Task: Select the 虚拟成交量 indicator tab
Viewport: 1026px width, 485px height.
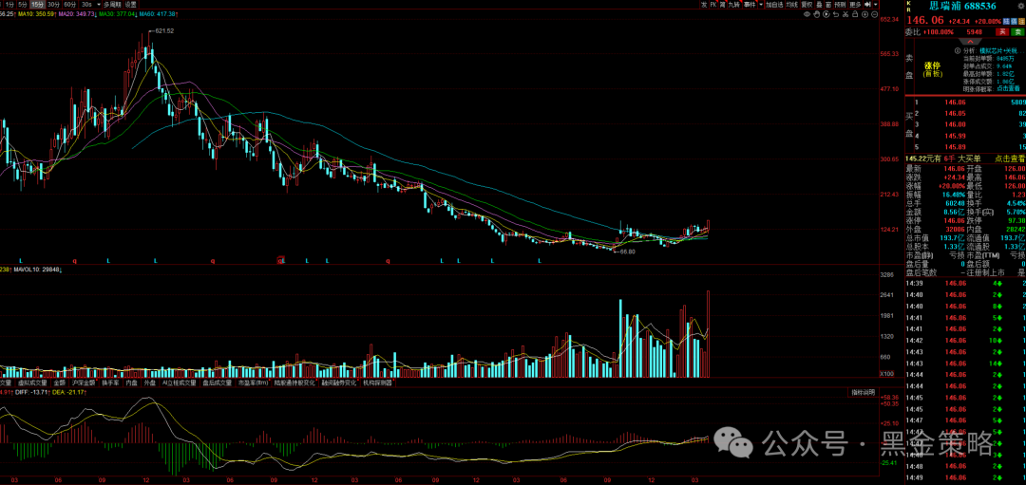Action: tap(32, 383)
